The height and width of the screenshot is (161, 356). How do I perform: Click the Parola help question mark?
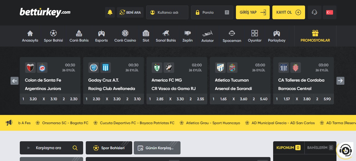coord(227,12)
